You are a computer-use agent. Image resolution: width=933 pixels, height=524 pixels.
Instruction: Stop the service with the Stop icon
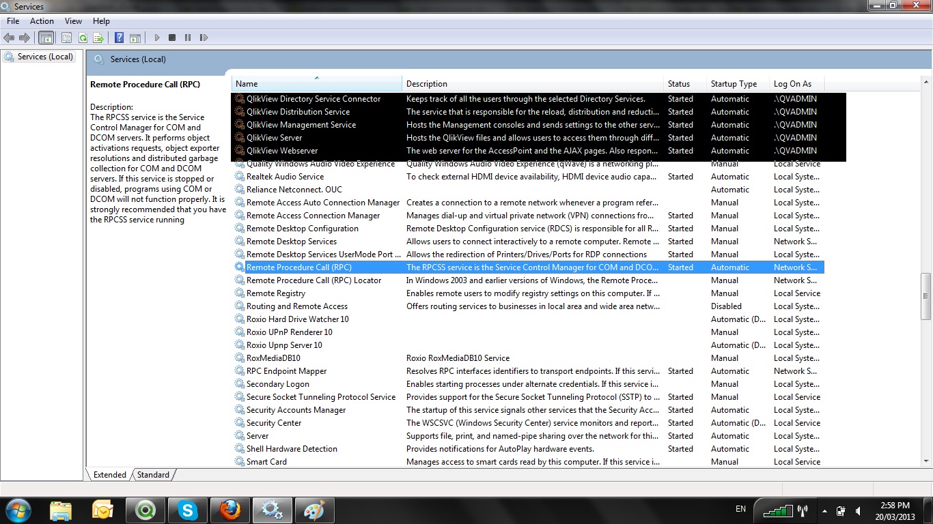tap(172, 38)
